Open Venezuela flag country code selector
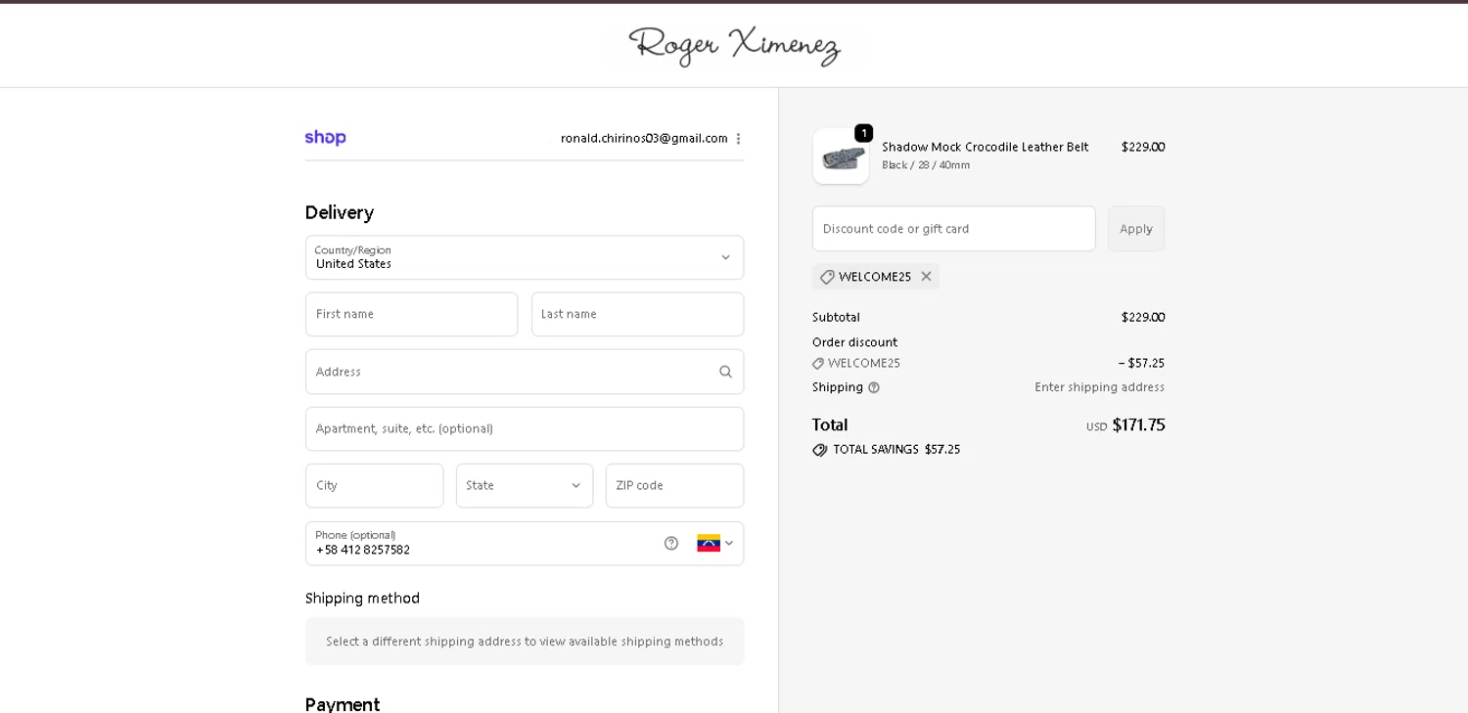This screenshot has height=713, width=1468. [715, 544]
